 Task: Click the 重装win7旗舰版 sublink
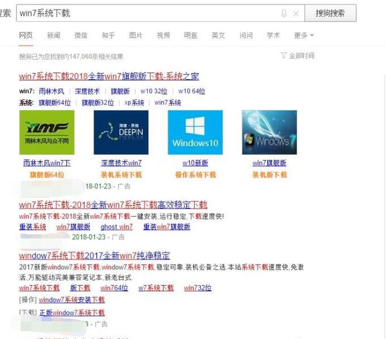(x=166, y=227)
